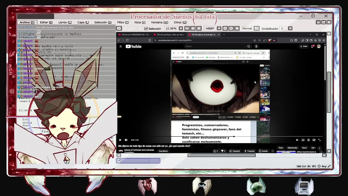Mute the video volume icon
Viewport: 348px width, 196px height.
tap(126, 140)
